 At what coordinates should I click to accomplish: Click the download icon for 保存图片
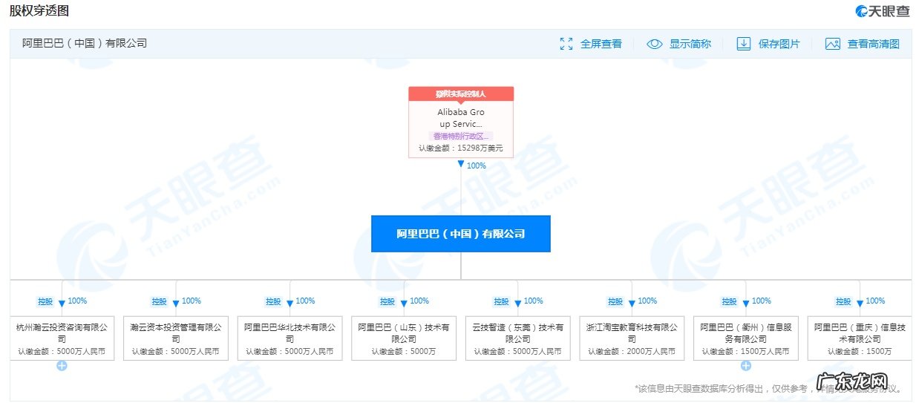pyautogui.click(x=744, y=44)
